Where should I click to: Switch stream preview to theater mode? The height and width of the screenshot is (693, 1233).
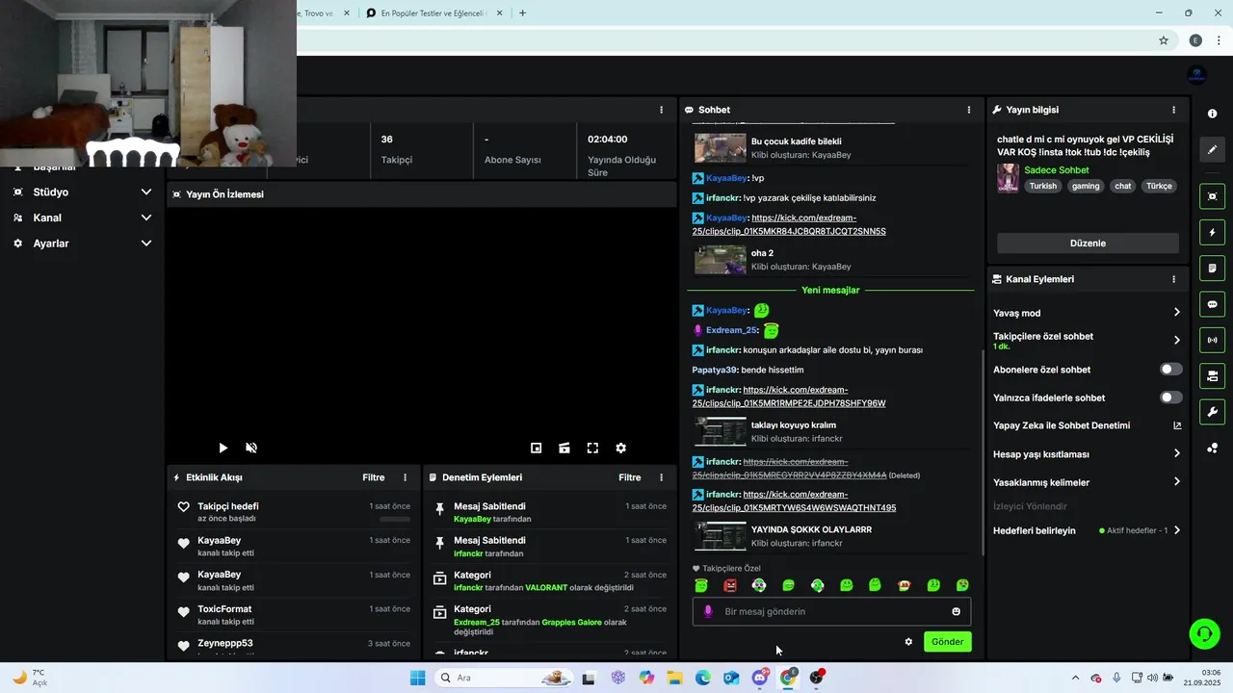[564, 448]
